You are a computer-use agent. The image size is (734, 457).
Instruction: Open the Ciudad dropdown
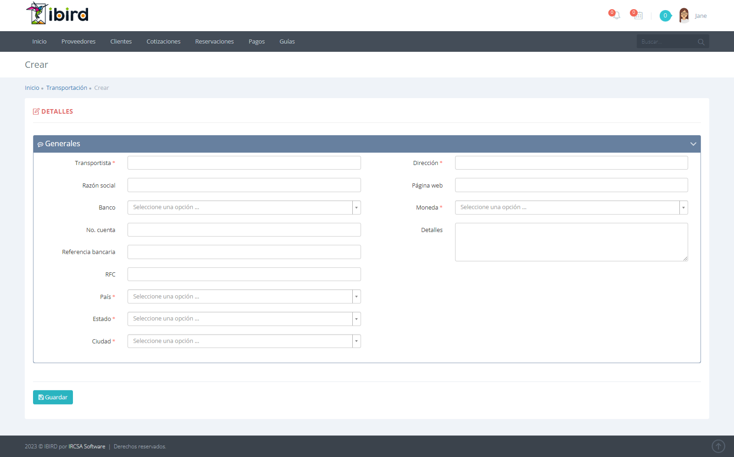coord(244,341)
